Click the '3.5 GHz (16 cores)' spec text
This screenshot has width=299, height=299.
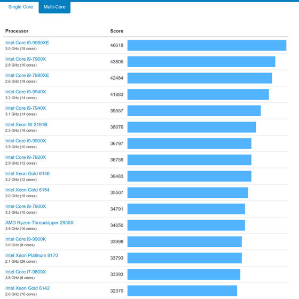(x=21, y=229)
